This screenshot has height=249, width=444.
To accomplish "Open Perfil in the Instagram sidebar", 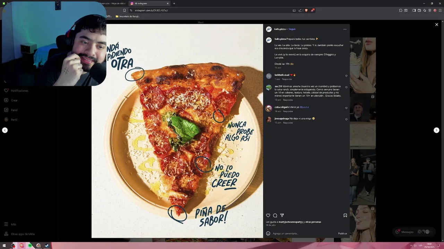I will click(x=11, y=120).
